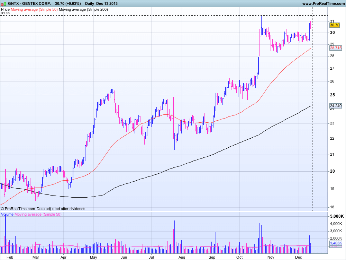Click the © ProRealTime.com copyright text
This screenshot has width=346, height=260.
[x=18, y=209]
